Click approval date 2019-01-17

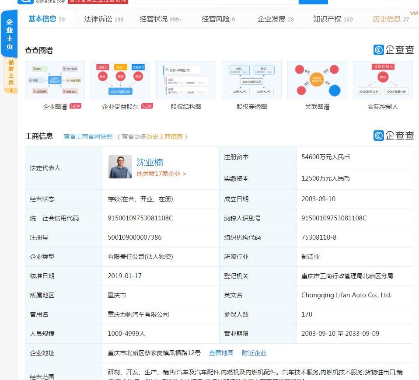point(125,276)
